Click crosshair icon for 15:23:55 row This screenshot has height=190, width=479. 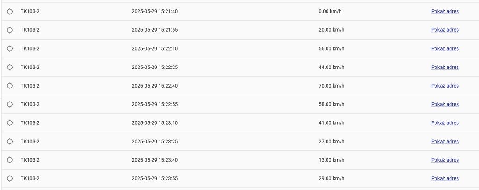10,178
